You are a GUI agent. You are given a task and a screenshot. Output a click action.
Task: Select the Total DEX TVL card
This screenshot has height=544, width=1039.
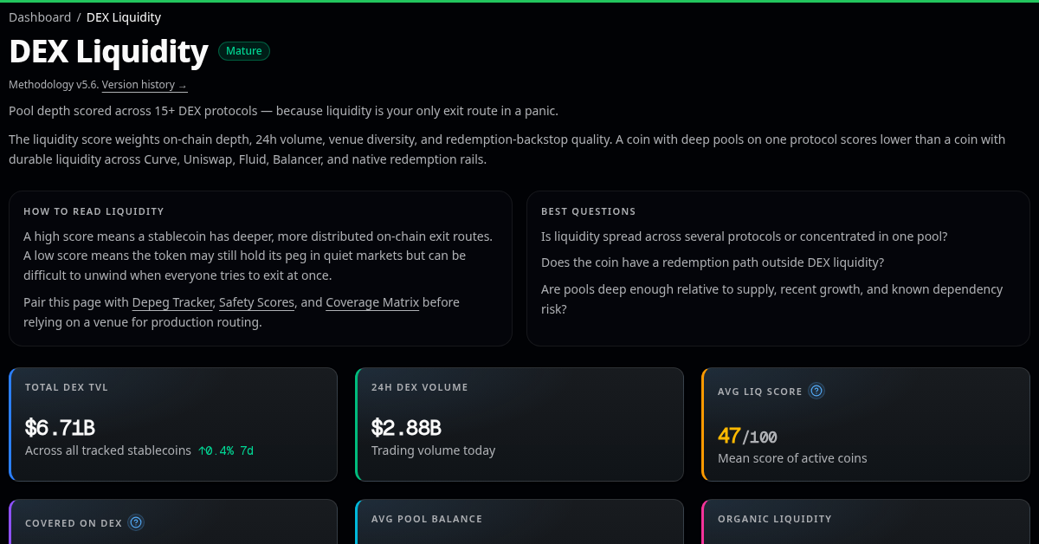point(173,424)
